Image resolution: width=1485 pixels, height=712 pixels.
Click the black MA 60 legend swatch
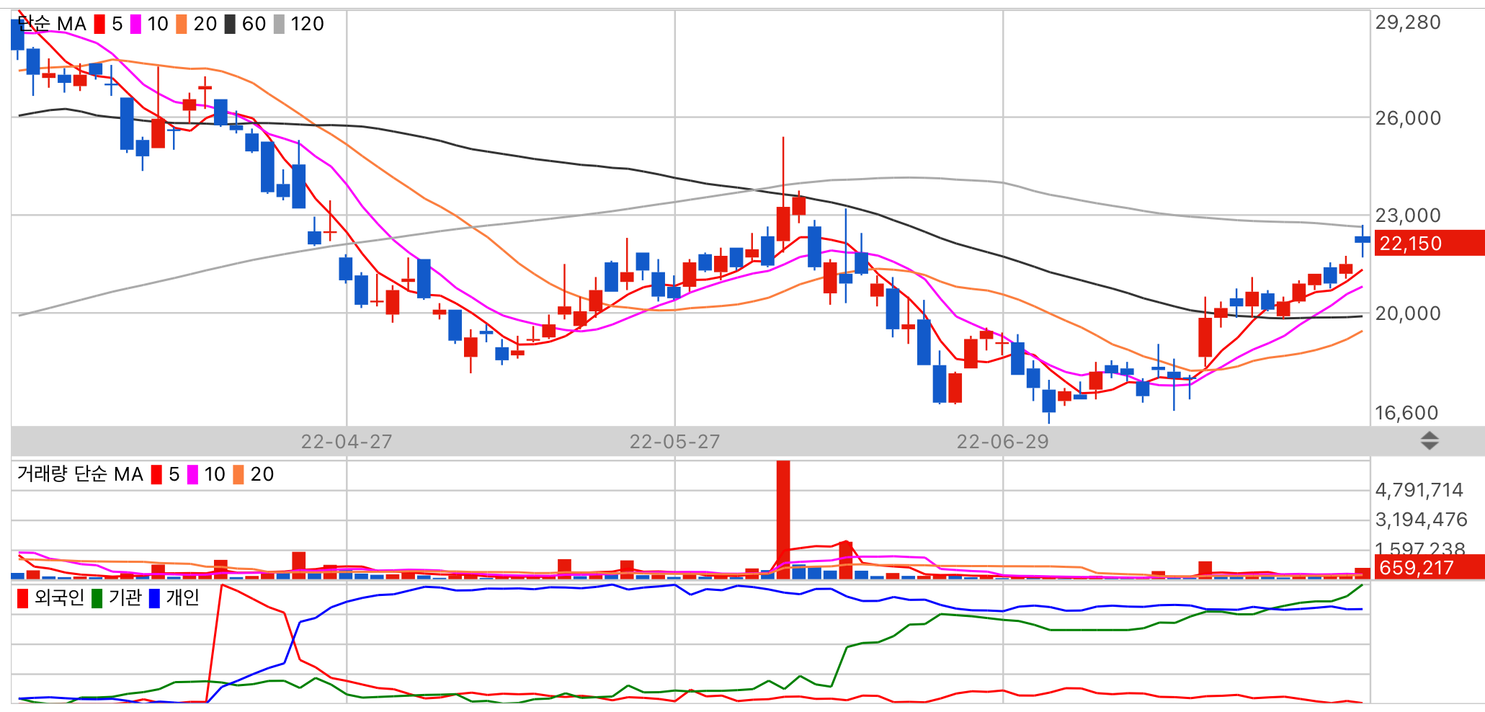point(230,25)
